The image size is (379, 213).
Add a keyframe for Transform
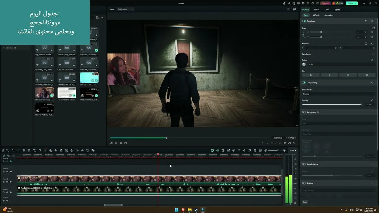(372, 21)
